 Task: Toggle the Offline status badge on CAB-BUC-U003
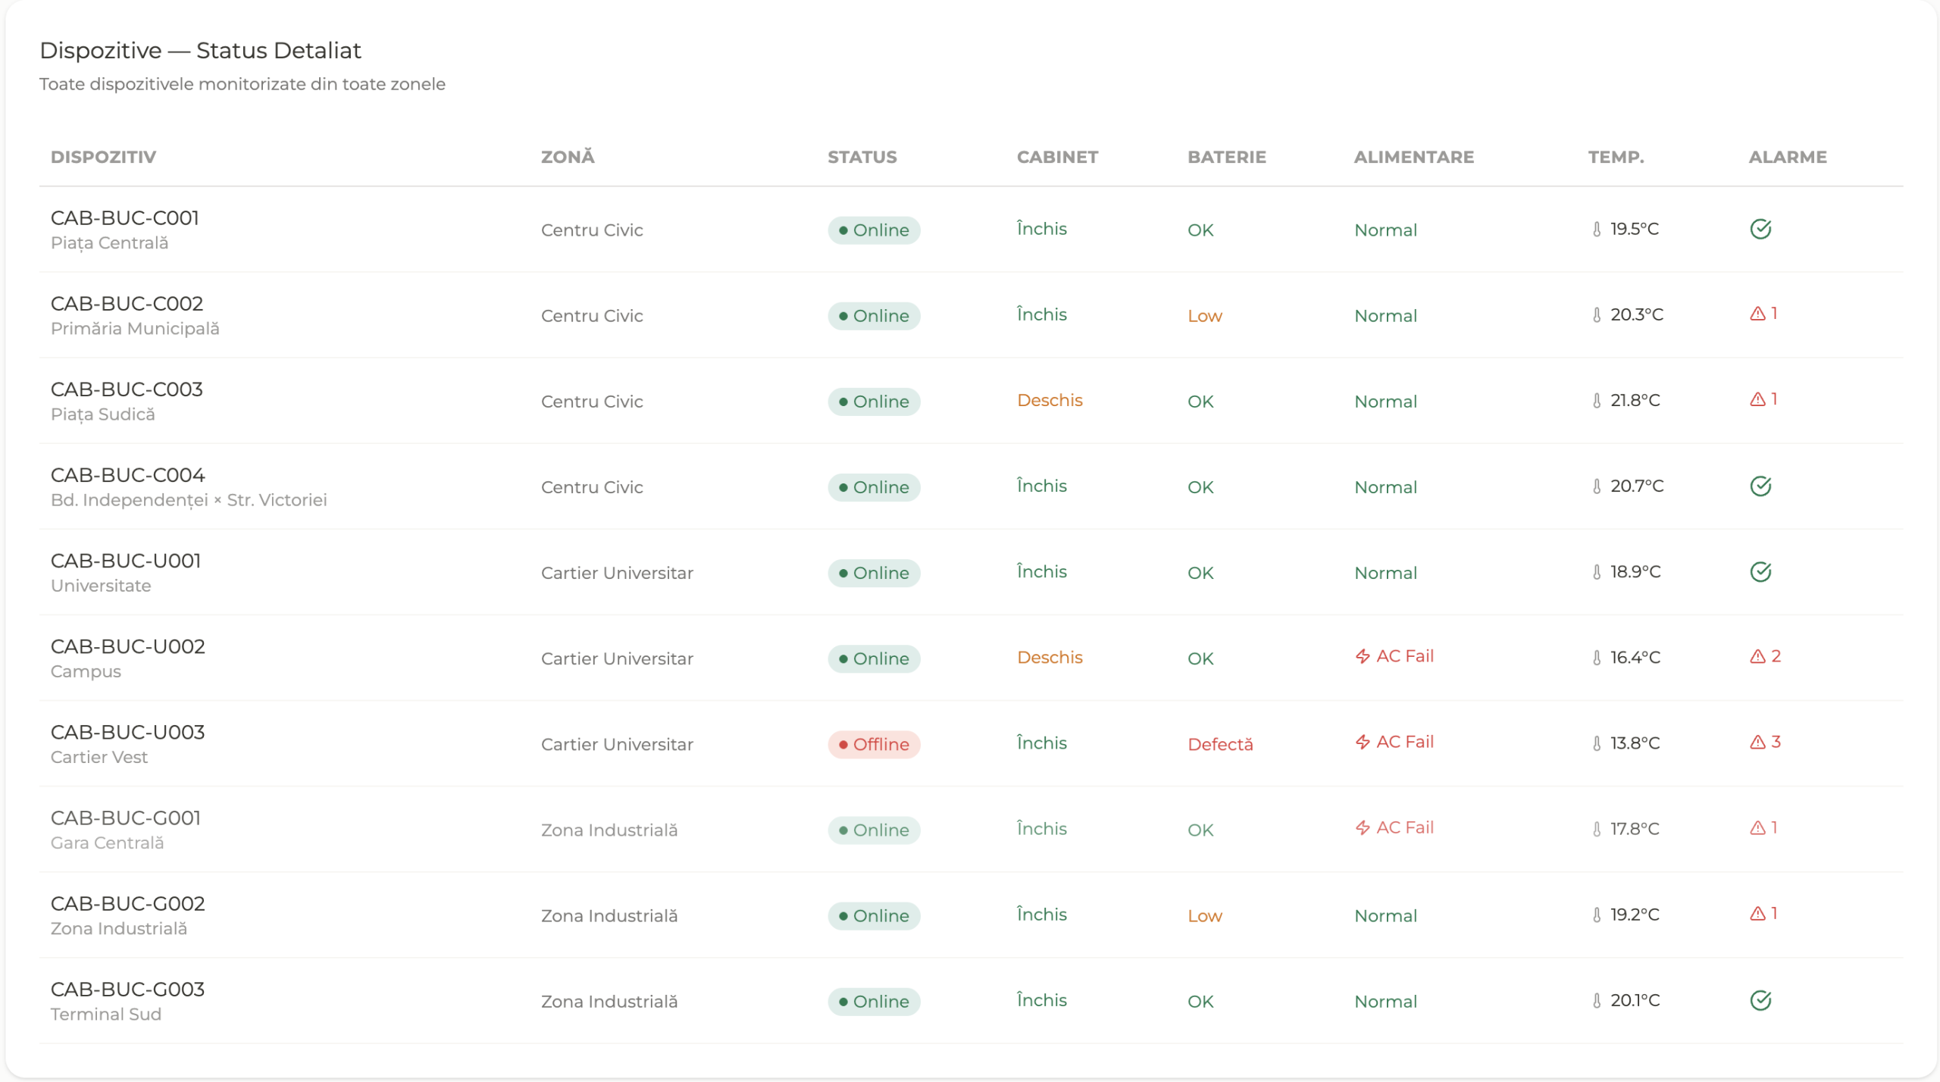tap(874, 744)
